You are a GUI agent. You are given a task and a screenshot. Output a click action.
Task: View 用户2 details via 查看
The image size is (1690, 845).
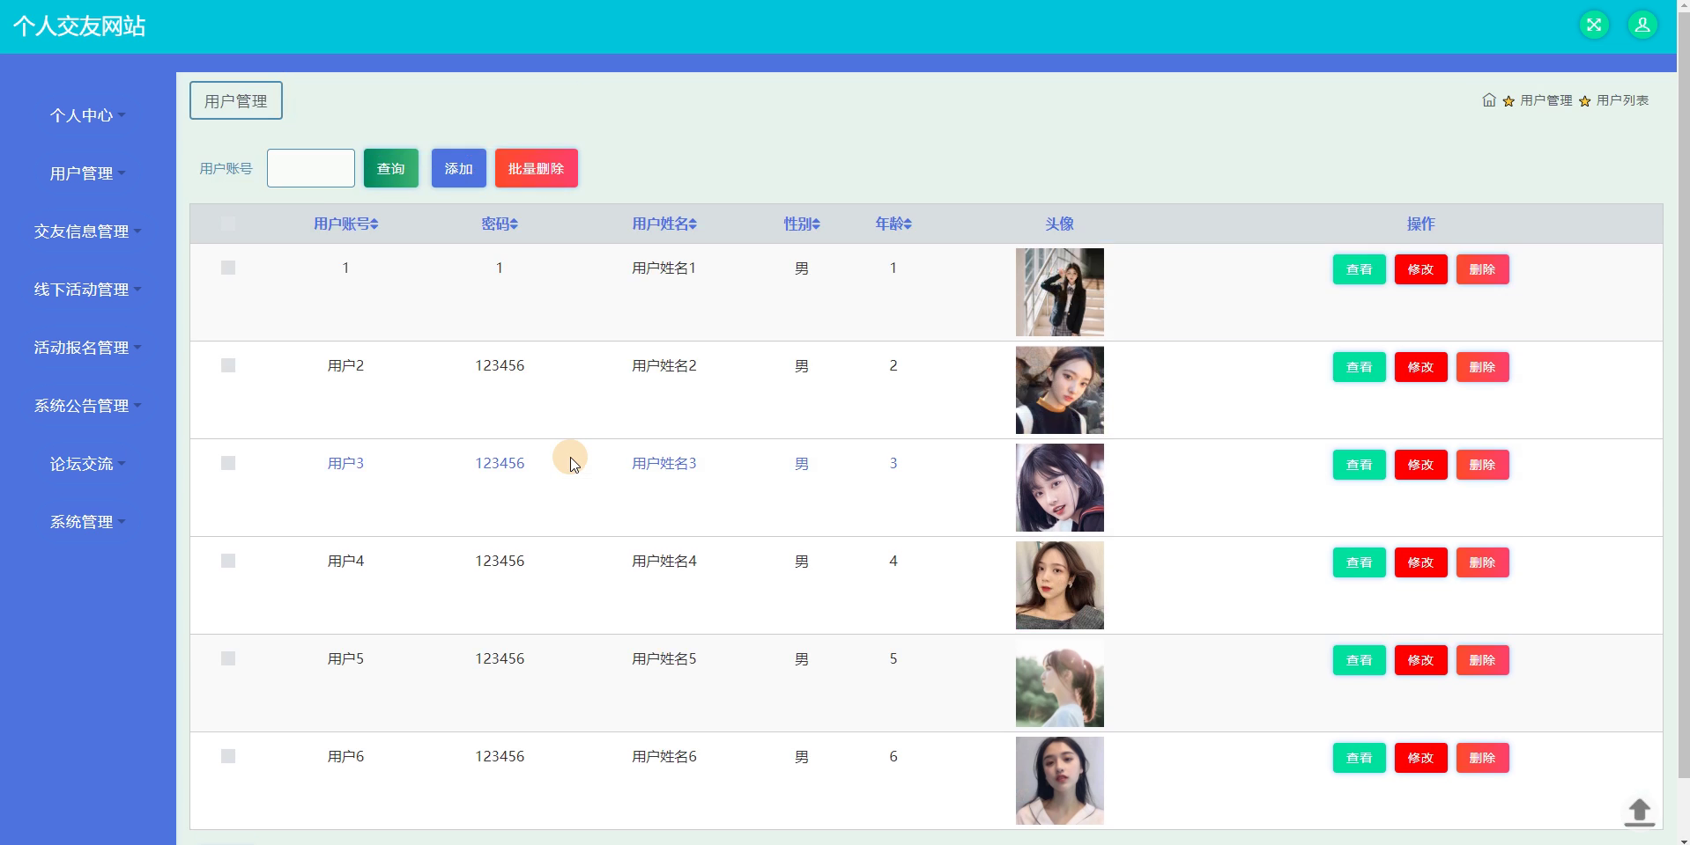coord(1360,367)
